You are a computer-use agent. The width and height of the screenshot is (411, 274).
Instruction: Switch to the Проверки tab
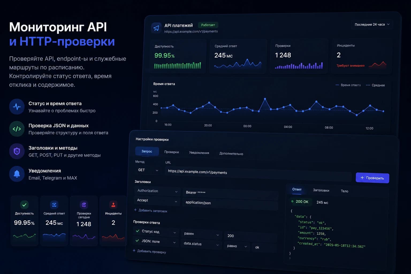coord(172,152)
